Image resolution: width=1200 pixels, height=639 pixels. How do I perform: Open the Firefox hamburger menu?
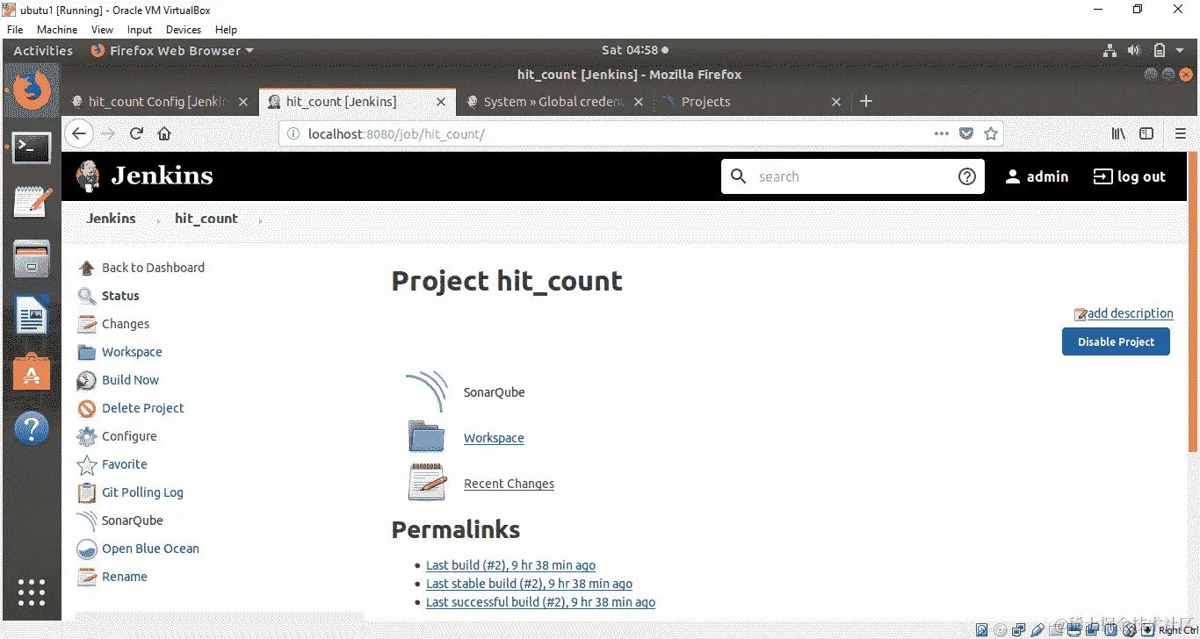(1182, 133)
